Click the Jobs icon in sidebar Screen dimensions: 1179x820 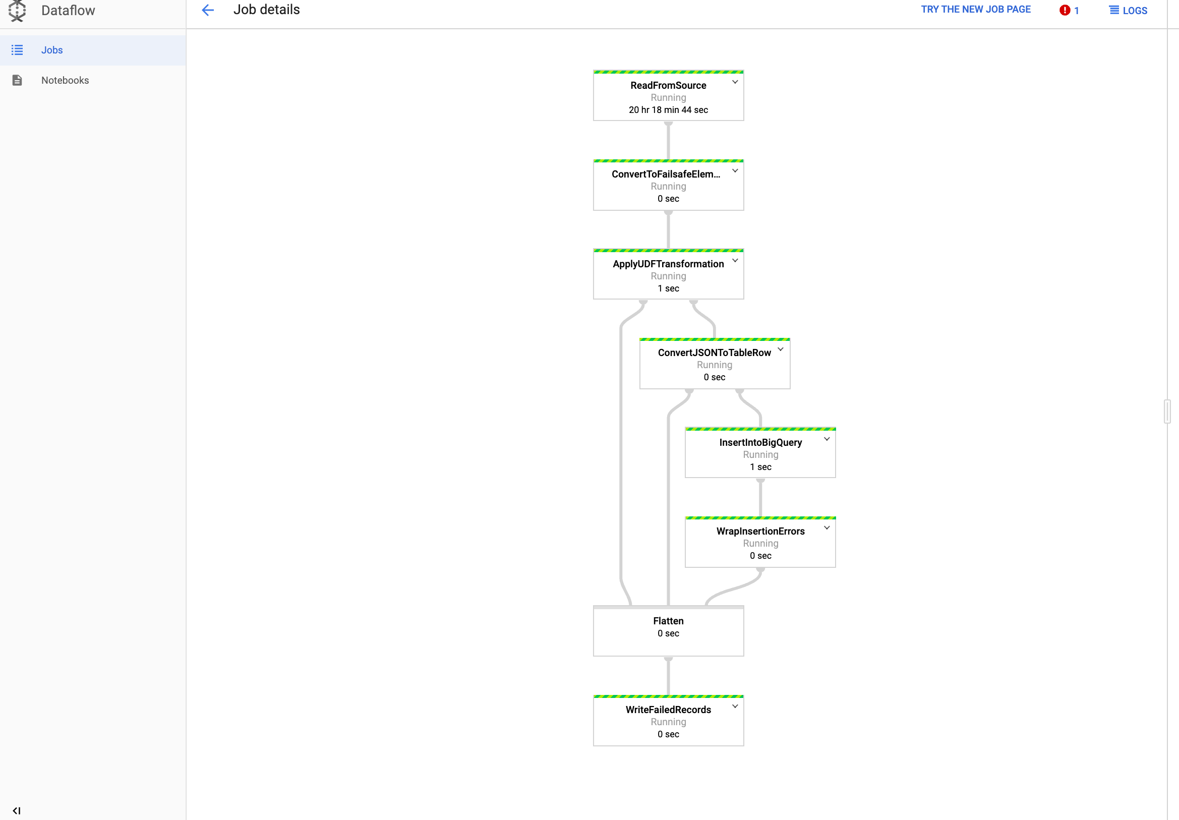(x=17, y=49)
